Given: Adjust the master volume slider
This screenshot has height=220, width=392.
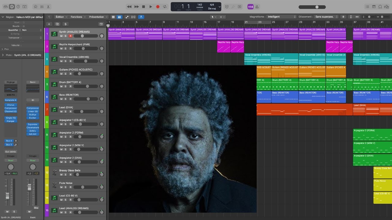Looking at the screenshot, I should click(312, 7).
